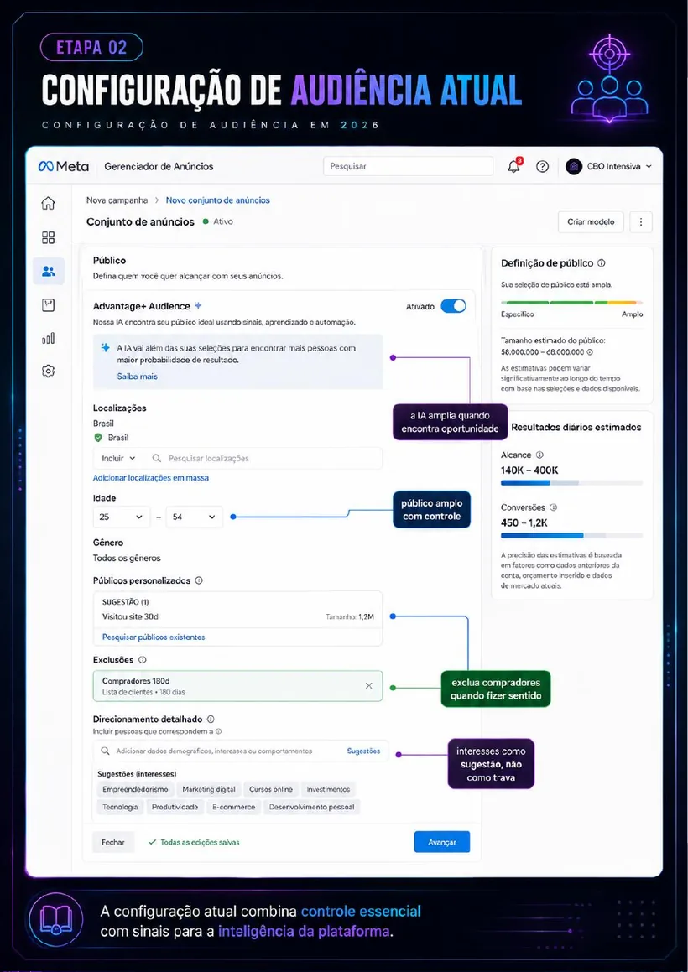Screen dimensions: 688x972
Task: Remove the Compradores 180d exclusion
Action: [368, 686]
